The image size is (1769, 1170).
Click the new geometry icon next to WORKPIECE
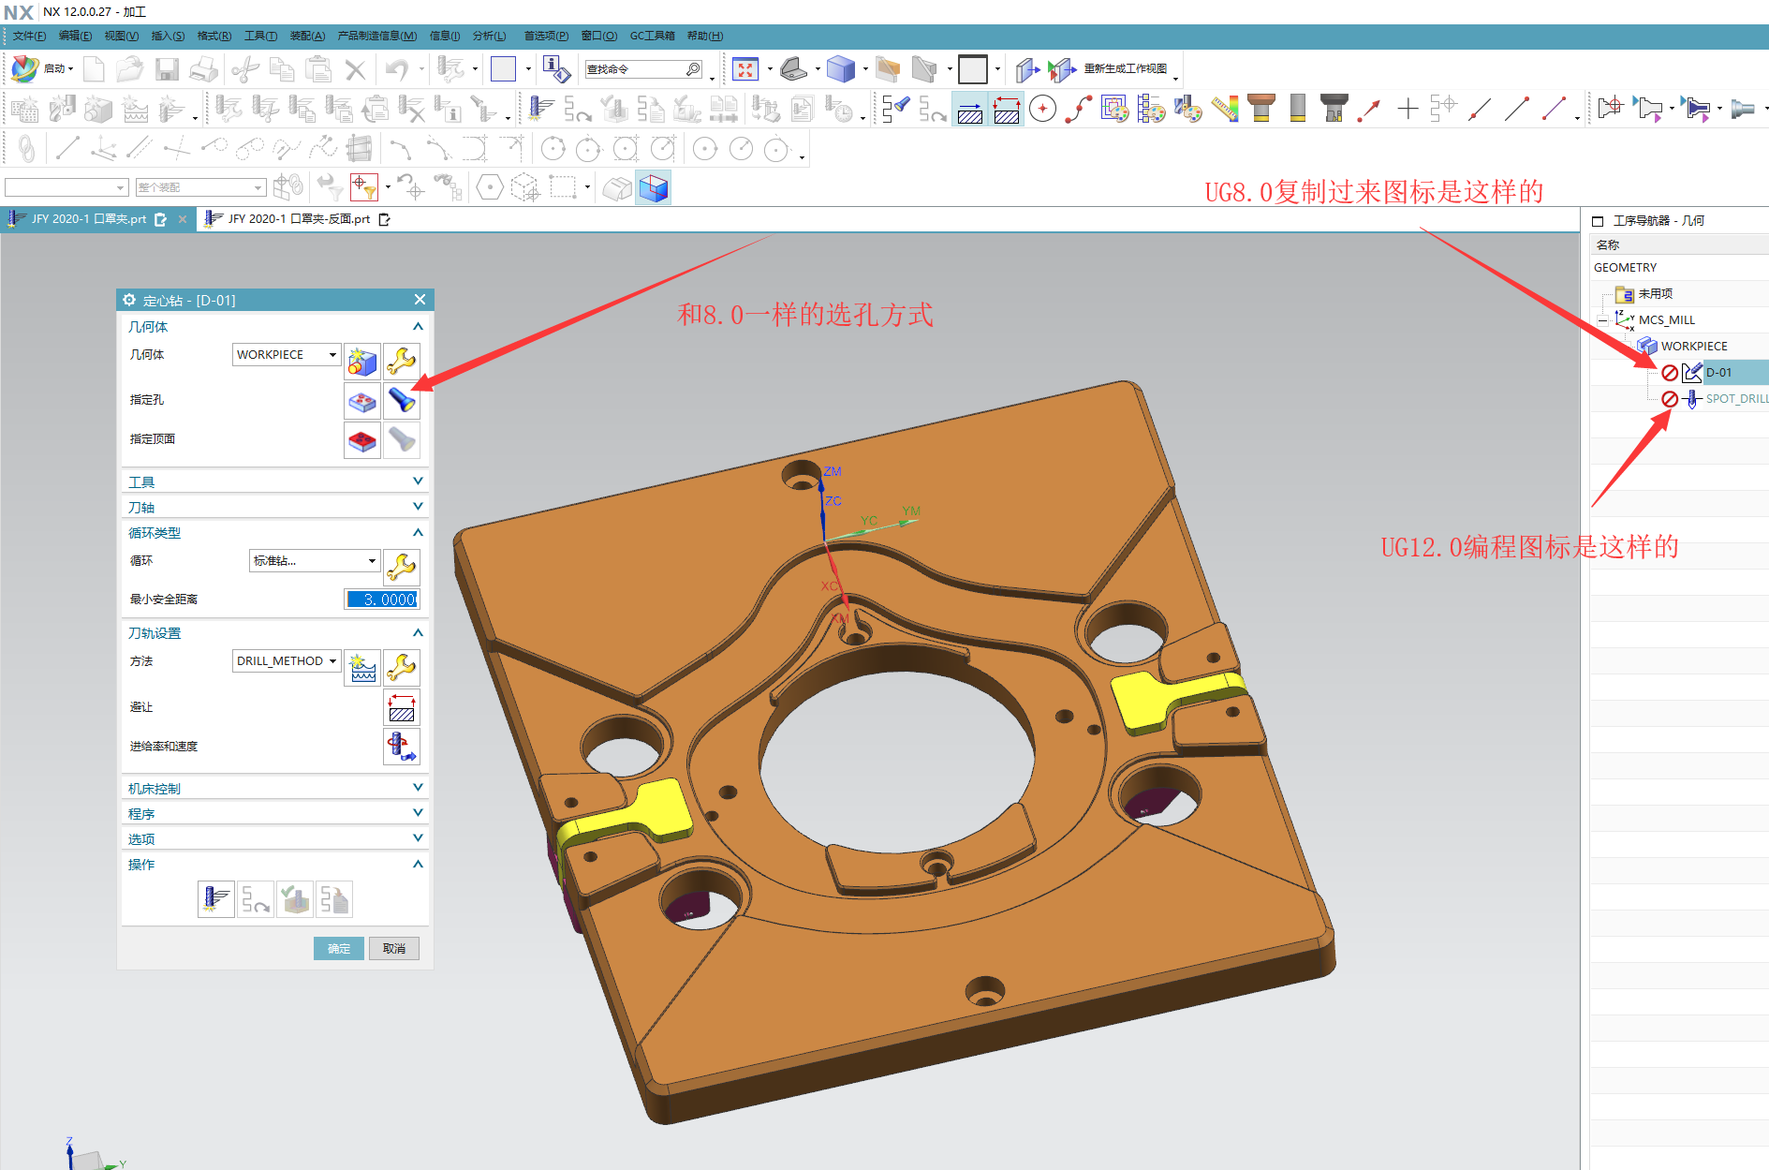click(x=362, y=361)
